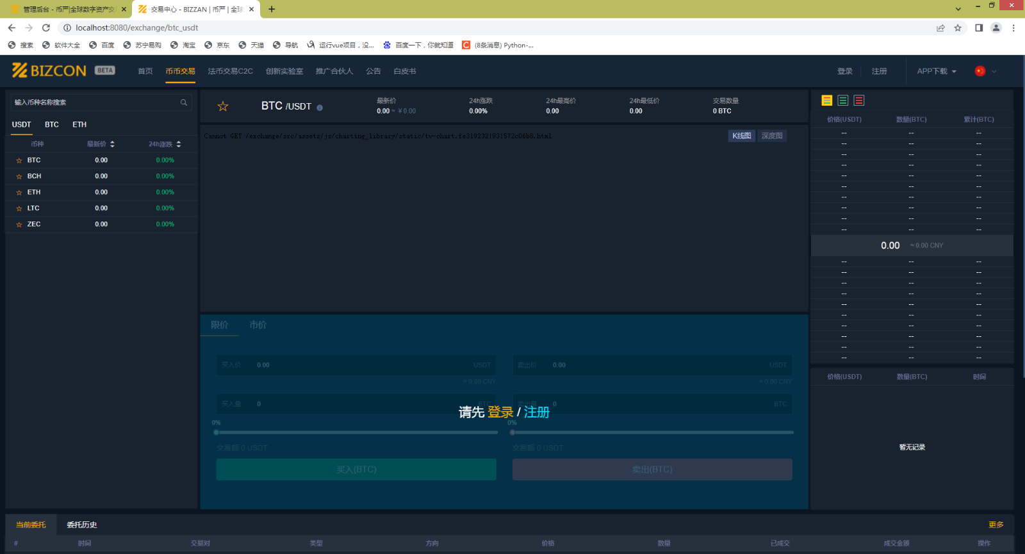Open the APP下载 dropdown
The height and width of the screenshot is (554, 1025).
pyautogui.click(x=936, y=71)
